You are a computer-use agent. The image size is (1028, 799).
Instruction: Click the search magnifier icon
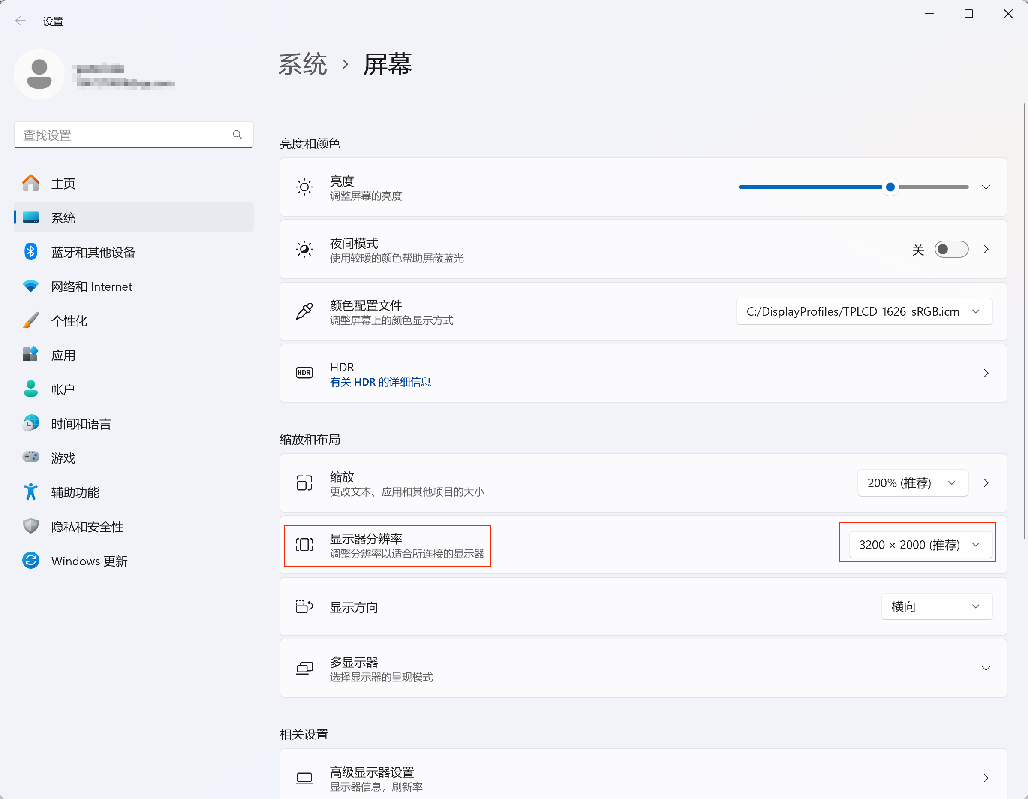(x=237, y=135)
